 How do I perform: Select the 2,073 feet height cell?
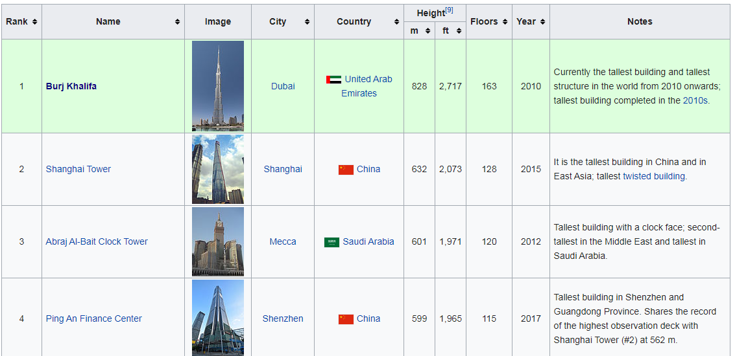pyautogui.click(x=450, y=170)
